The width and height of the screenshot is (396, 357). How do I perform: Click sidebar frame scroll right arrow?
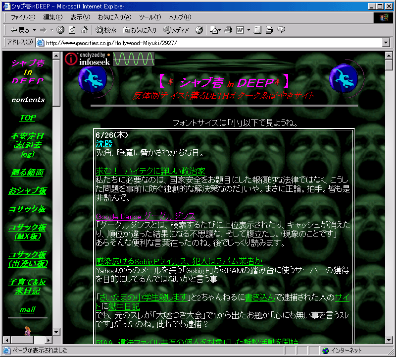point(48,340)
